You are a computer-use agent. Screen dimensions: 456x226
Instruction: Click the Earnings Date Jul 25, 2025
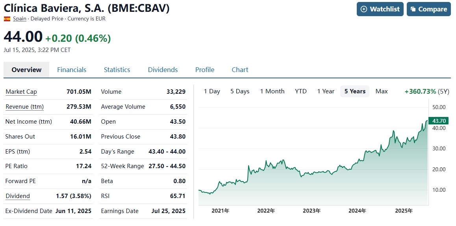169,211
